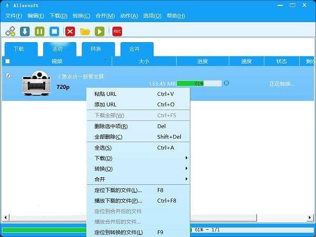The image size is (316, 237).
Task: Select 定位到转换的文件(L) menu entry
Action: [138, 232]
